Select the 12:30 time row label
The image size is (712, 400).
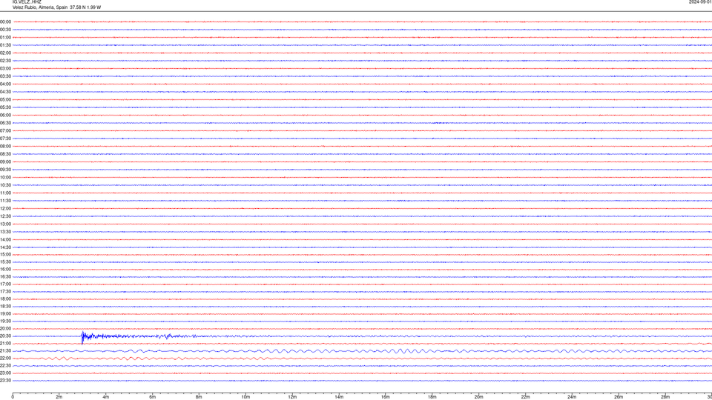[x=5, y=216]
